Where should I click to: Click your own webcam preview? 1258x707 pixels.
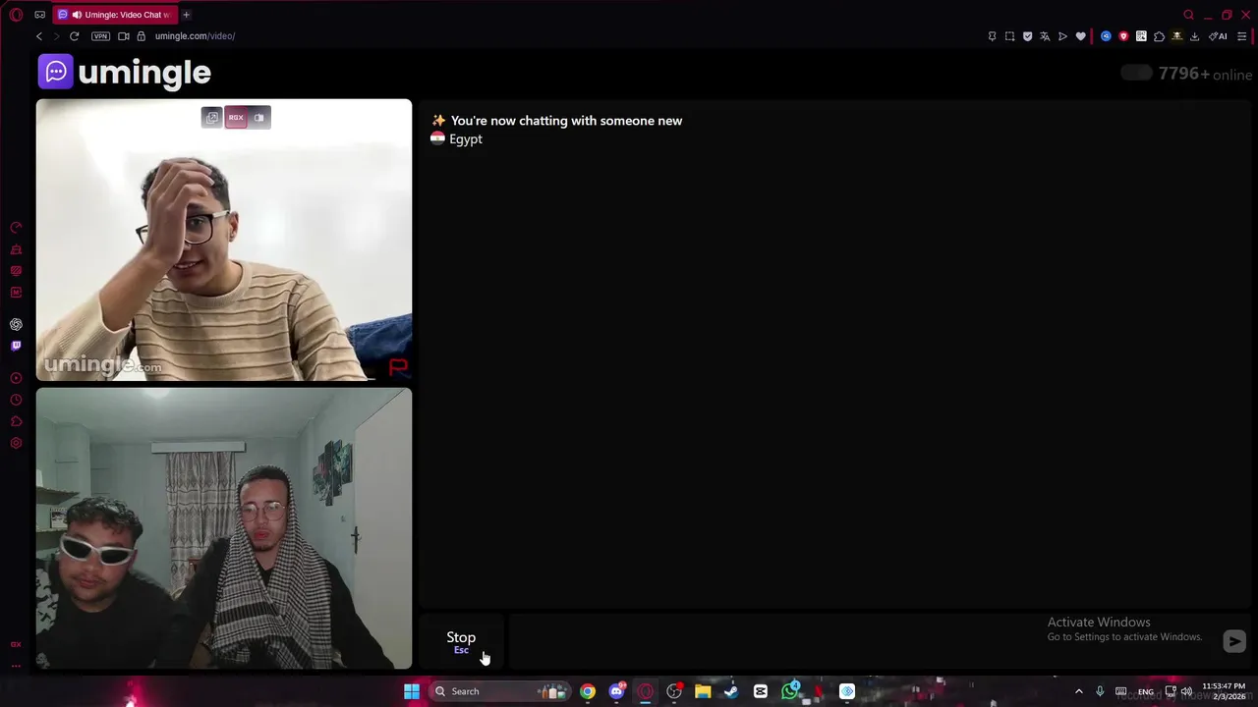pyautogui.click(x=224, y=528)
